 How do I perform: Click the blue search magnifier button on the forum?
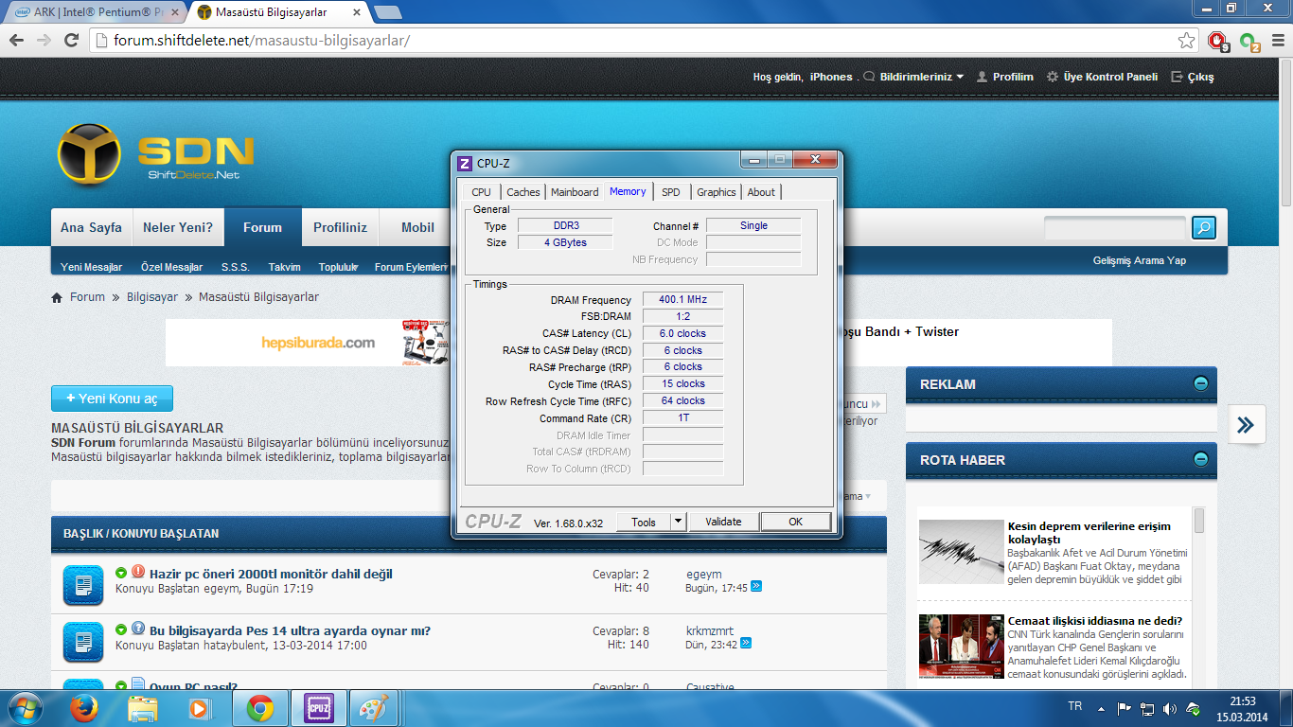pyautogui.click(x=1204, y=227)
